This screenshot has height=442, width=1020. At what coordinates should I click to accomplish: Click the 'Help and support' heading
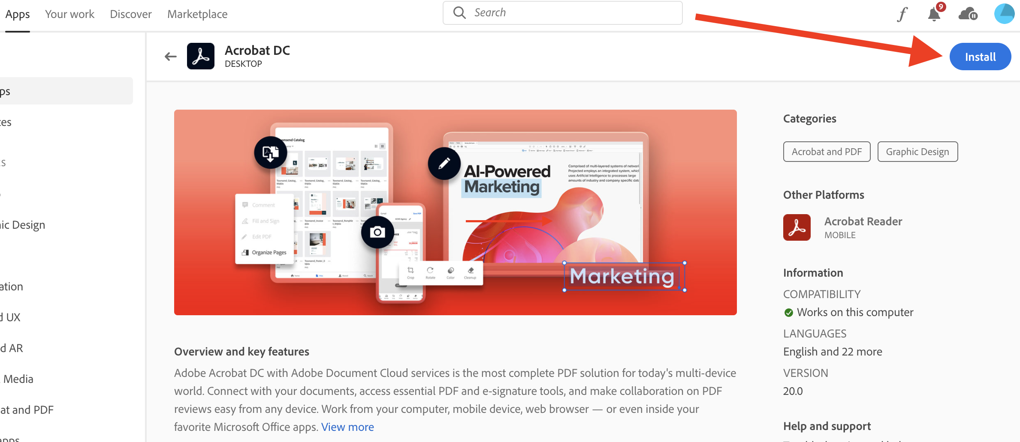click(827, 426)
